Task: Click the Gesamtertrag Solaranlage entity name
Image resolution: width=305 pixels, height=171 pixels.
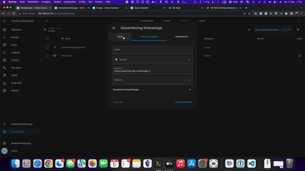Action: [73, 47]
